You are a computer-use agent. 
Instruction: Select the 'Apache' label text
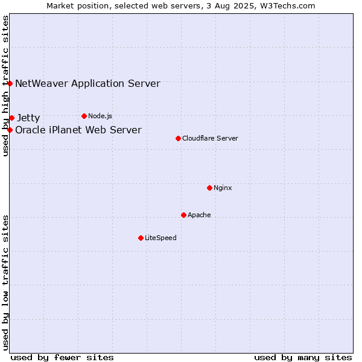(x=199, y=215)
